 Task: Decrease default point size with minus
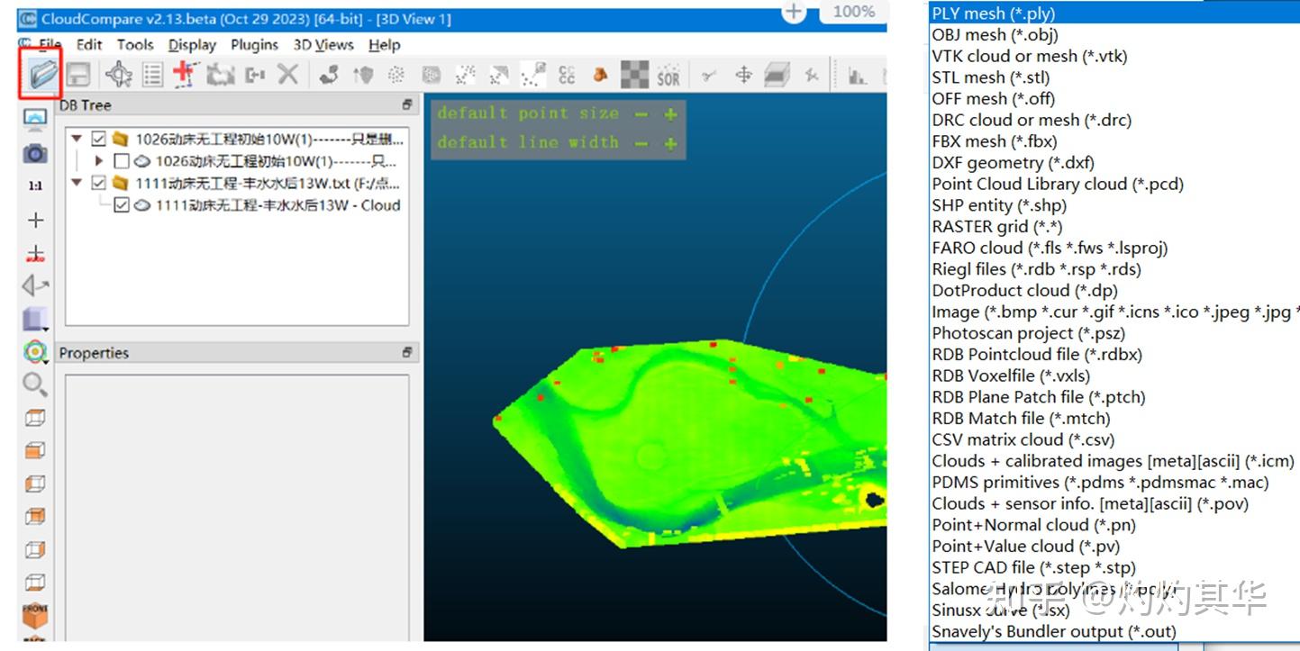(641, 114)
